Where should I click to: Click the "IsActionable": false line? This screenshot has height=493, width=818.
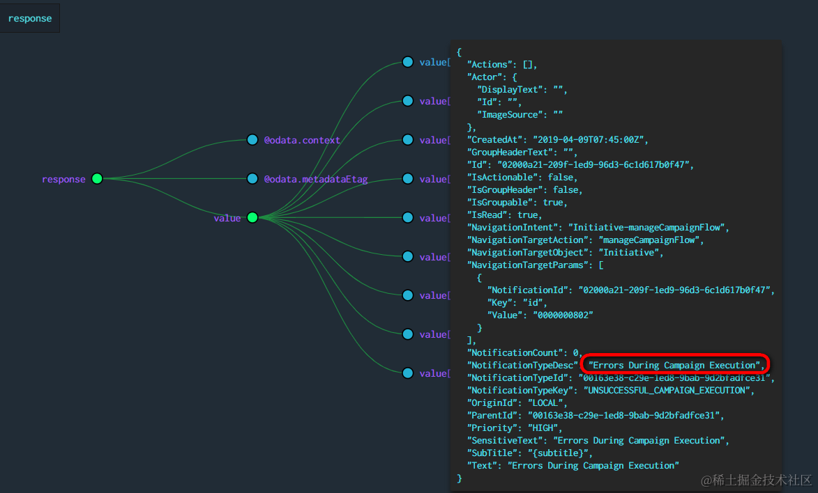point(522,177)
